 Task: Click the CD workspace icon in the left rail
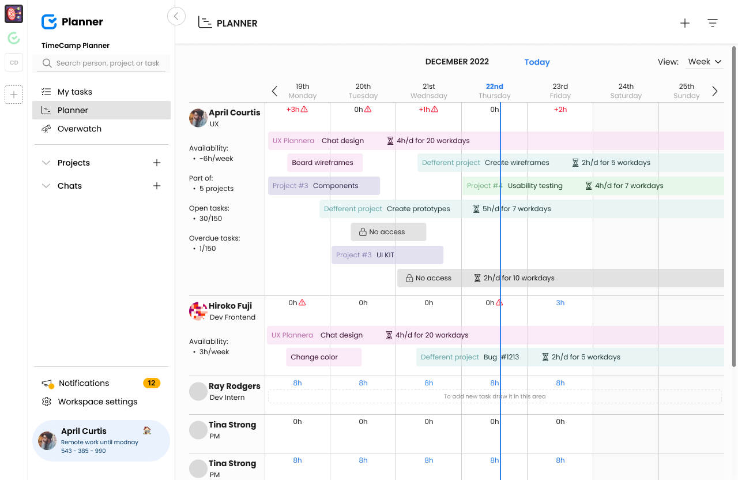13,62
